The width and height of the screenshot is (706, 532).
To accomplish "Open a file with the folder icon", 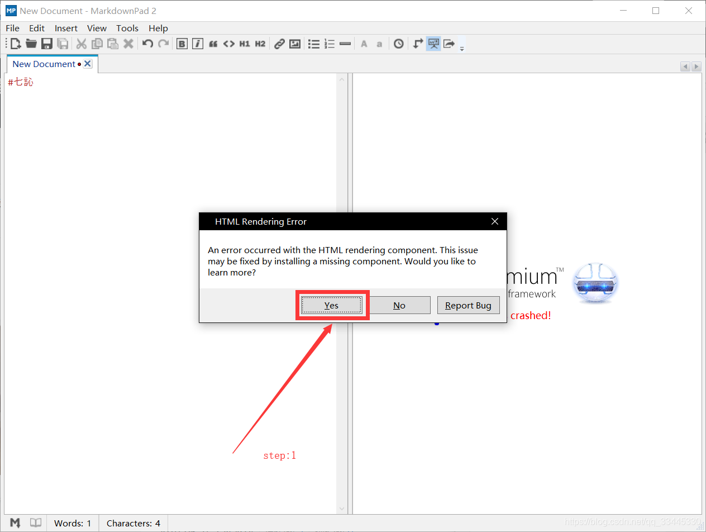I will click(x=31, y=44).
